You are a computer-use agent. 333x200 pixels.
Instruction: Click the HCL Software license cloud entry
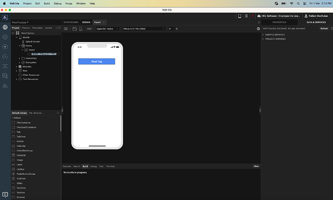pos(278,16)
